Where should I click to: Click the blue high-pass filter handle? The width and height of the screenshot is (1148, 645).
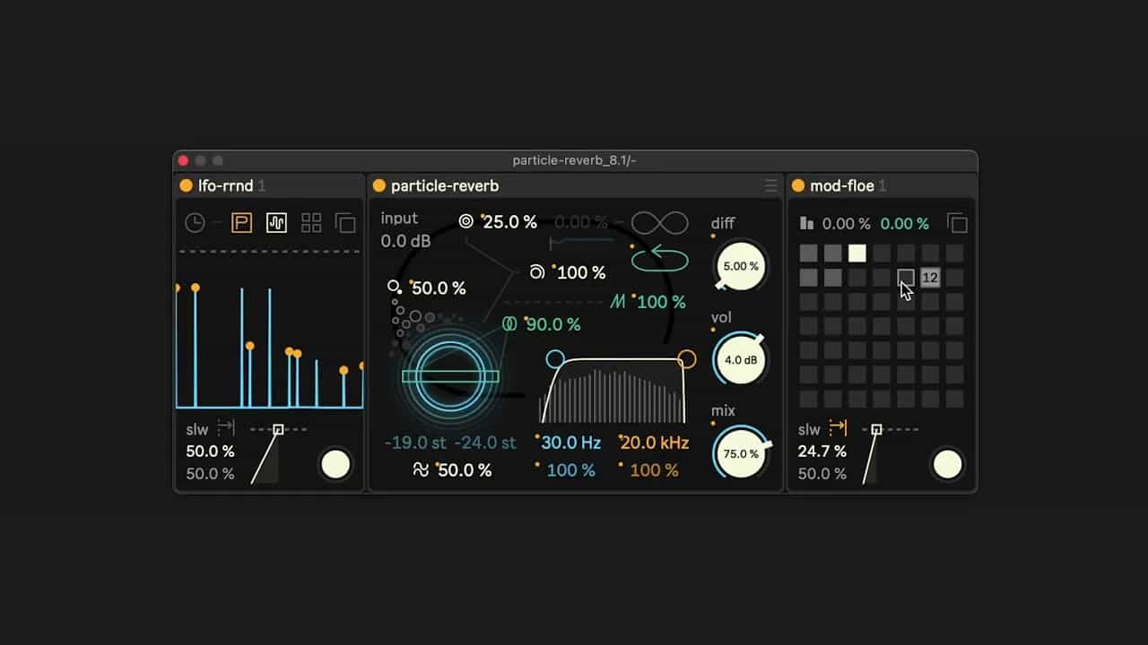click(555, 359)
